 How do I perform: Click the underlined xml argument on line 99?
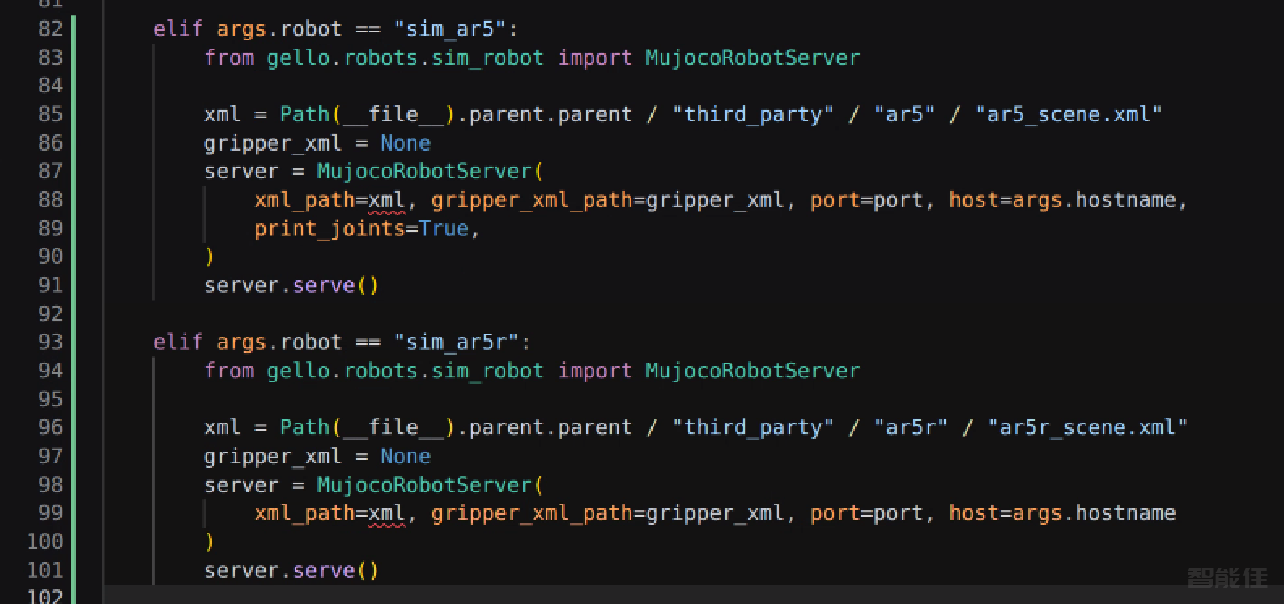pos(386,514)
